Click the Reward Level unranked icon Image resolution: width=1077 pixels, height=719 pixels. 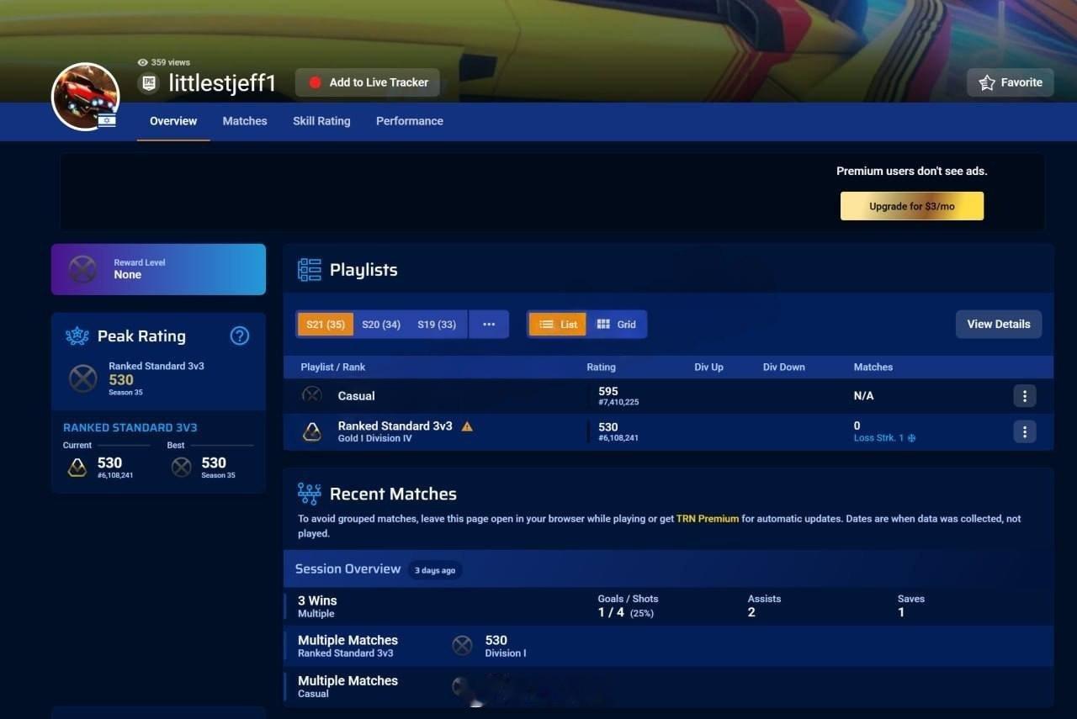click(x=82, y=269)
